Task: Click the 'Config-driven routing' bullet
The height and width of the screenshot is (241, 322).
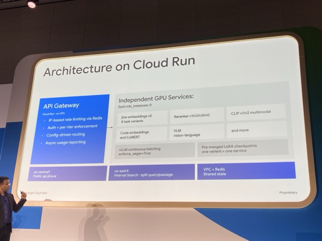Action: click(65, 135)
